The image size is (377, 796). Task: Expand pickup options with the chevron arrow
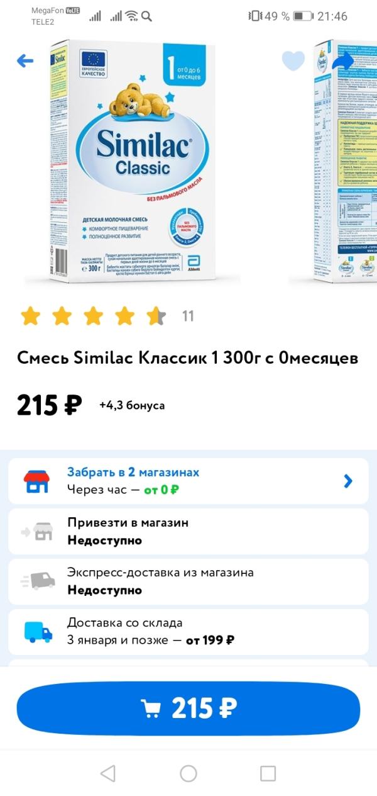tap(348, 481)
